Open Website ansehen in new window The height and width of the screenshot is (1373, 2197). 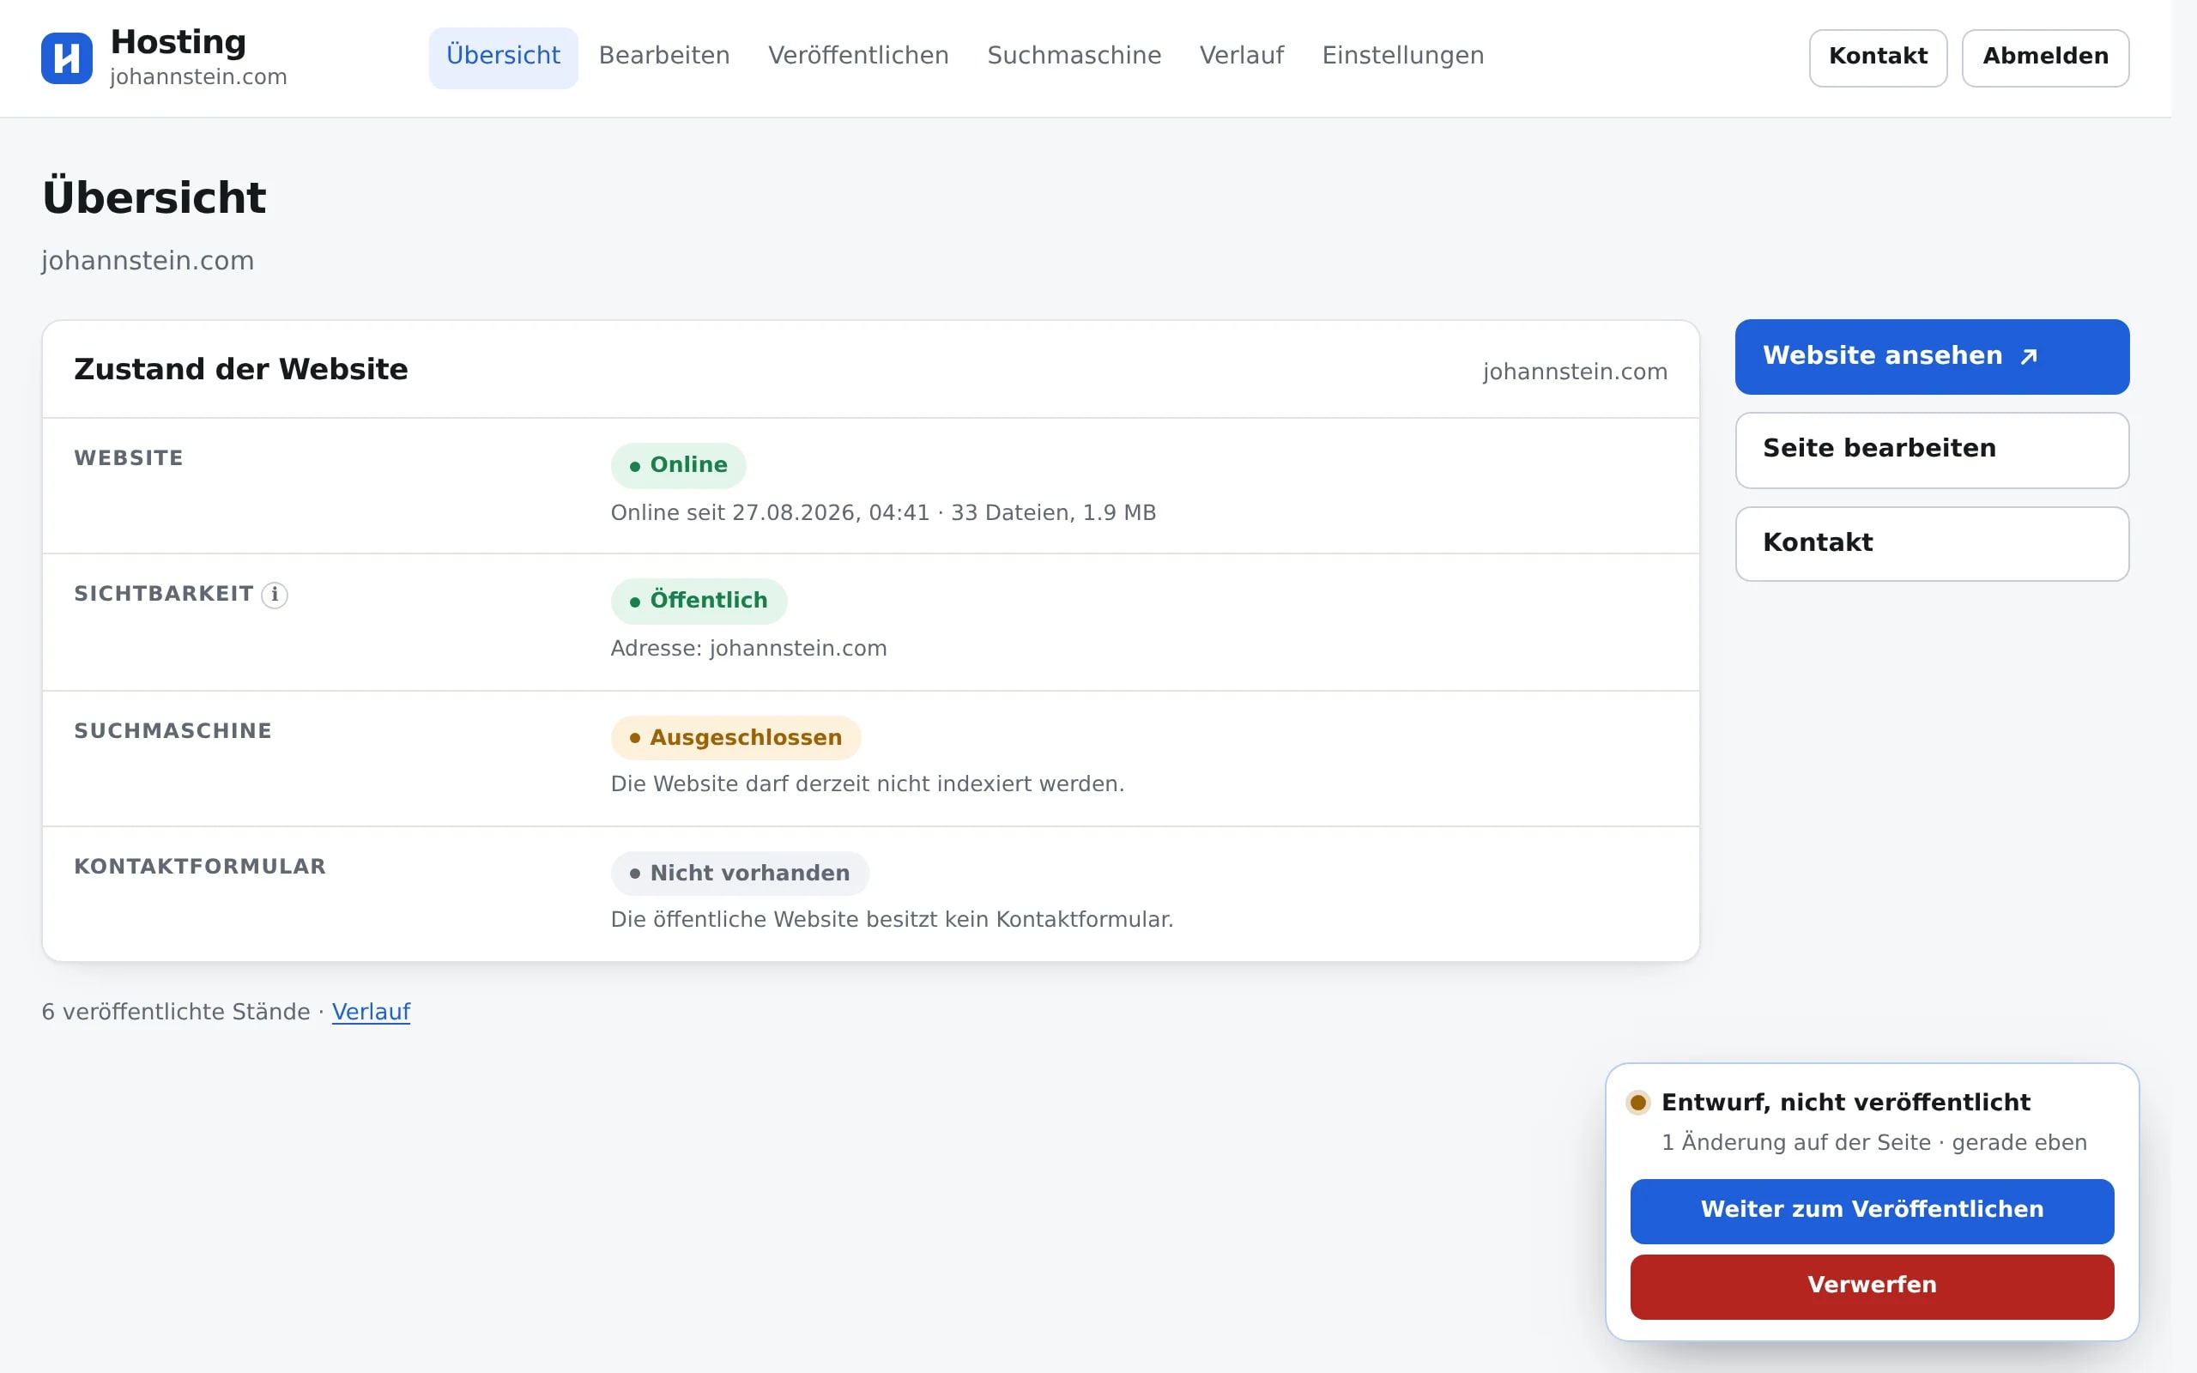(1932, 356)
